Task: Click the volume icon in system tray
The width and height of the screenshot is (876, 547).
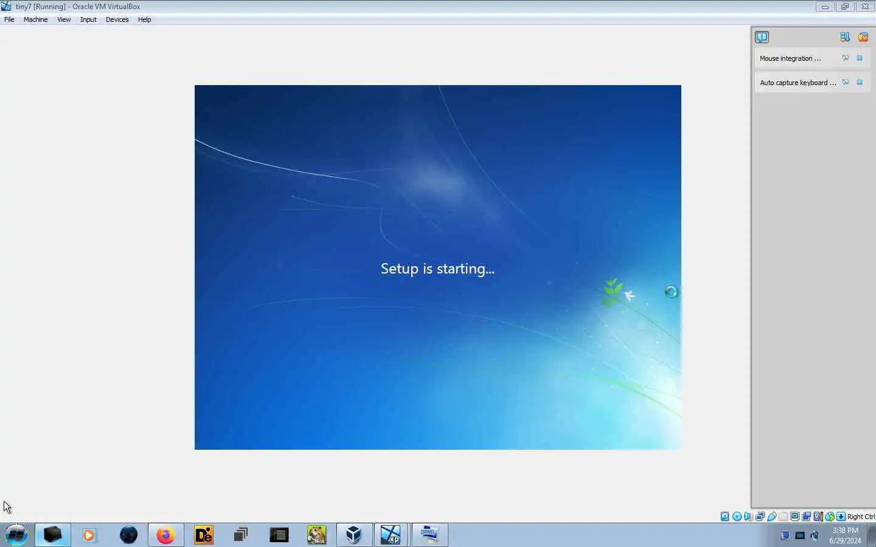Action: tap(815, 535)
